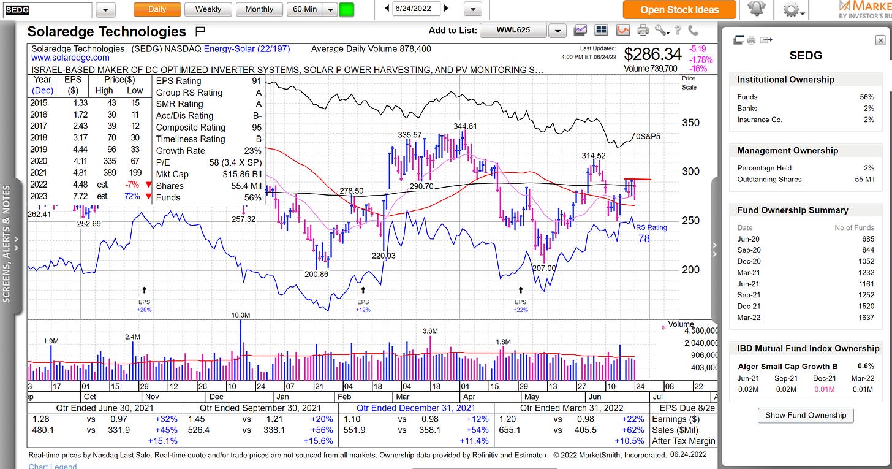The height and width of the screenshot is (469, 892).
Task: Open the dropdown next to the date field
Action: coord(473,9)
